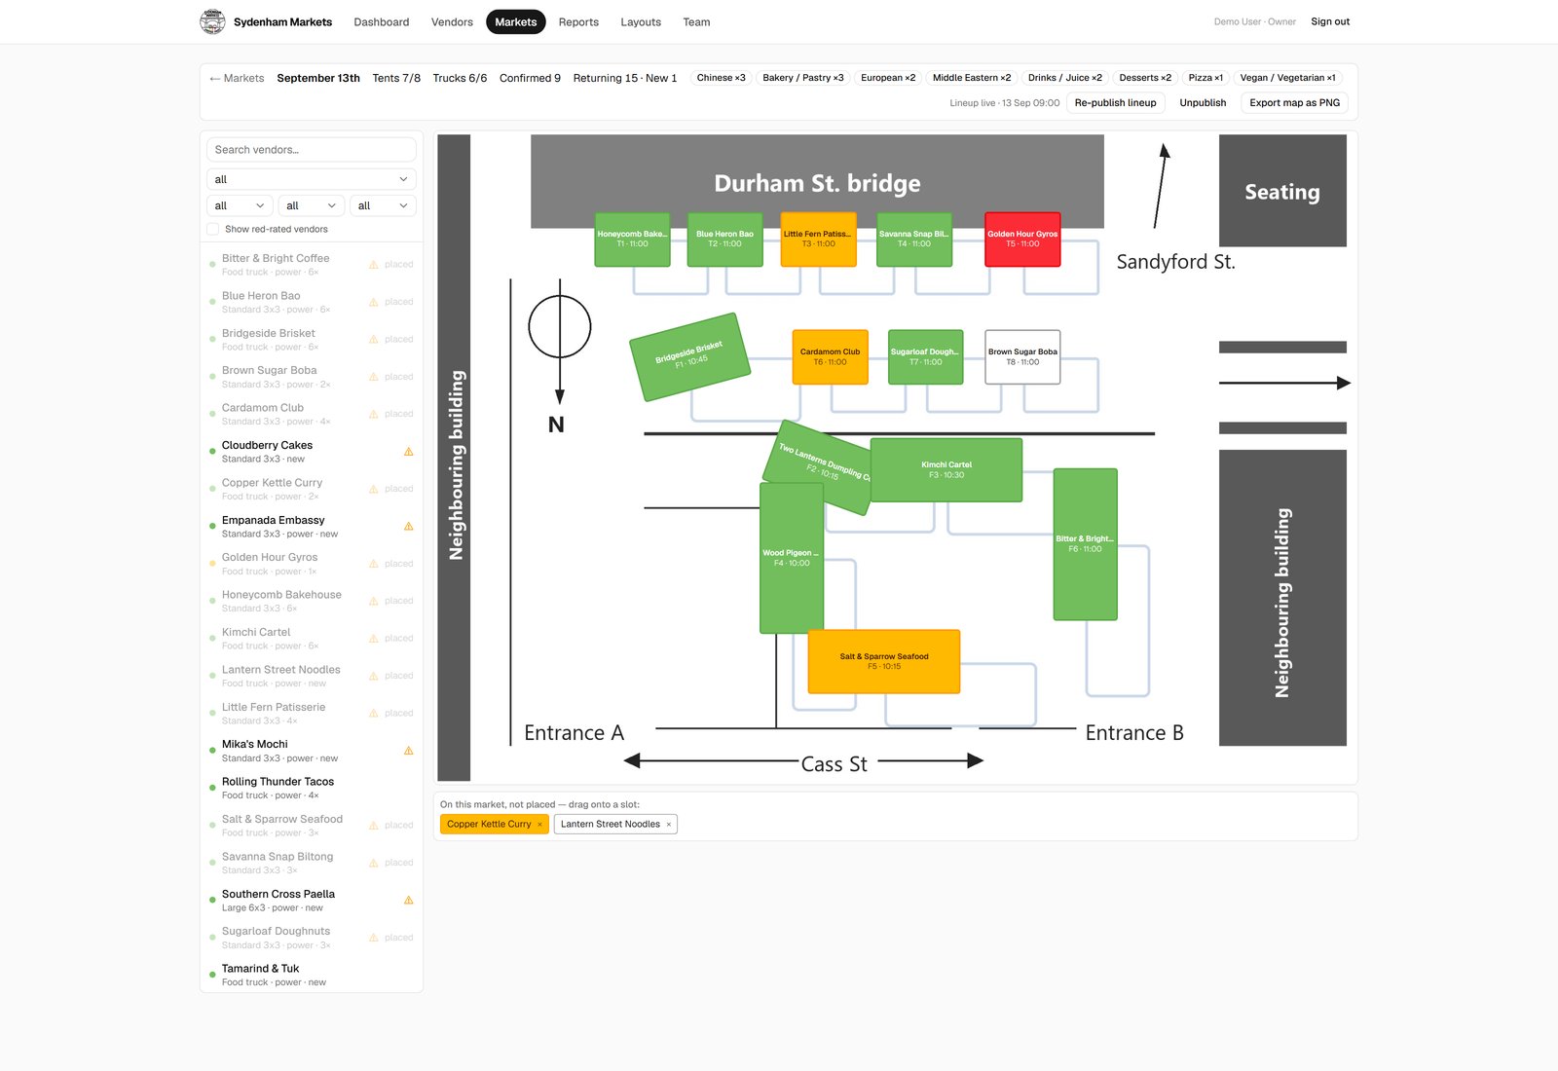
Task: Click warning icon beside Empanada Embassy
Action: pos(409,527)
